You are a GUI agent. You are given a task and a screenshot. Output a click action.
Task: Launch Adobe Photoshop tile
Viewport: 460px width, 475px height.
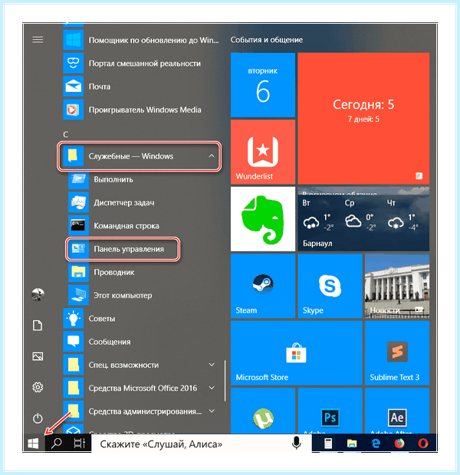coord(330,411)
